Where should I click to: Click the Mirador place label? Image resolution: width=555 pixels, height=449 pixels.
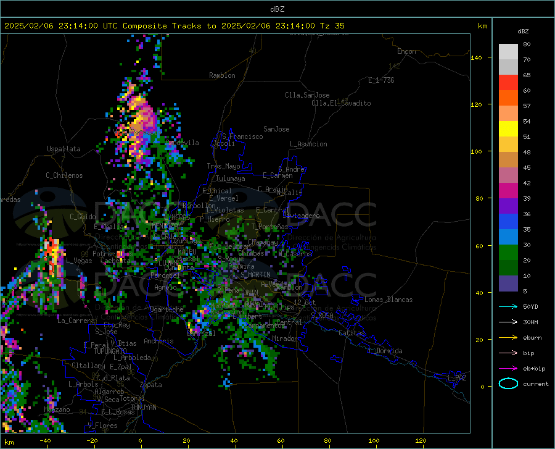point(285,338)
